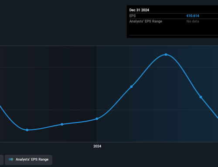Select the data point on the 2024 boundary line
This screenshot has height=167, width=218.
click(x=97, y=119)
